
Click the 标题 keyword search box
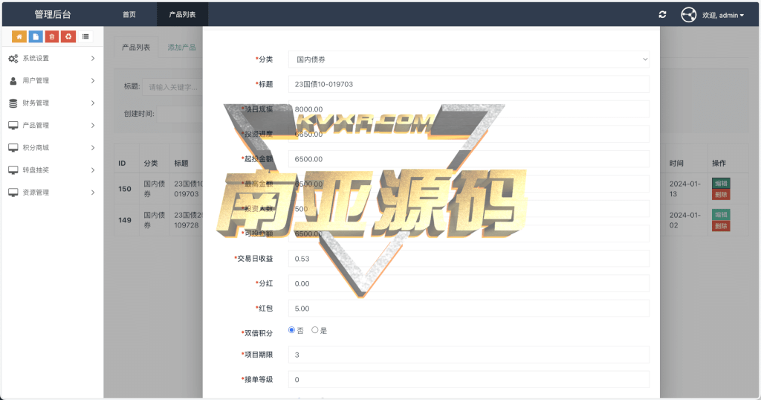point(172,87)
